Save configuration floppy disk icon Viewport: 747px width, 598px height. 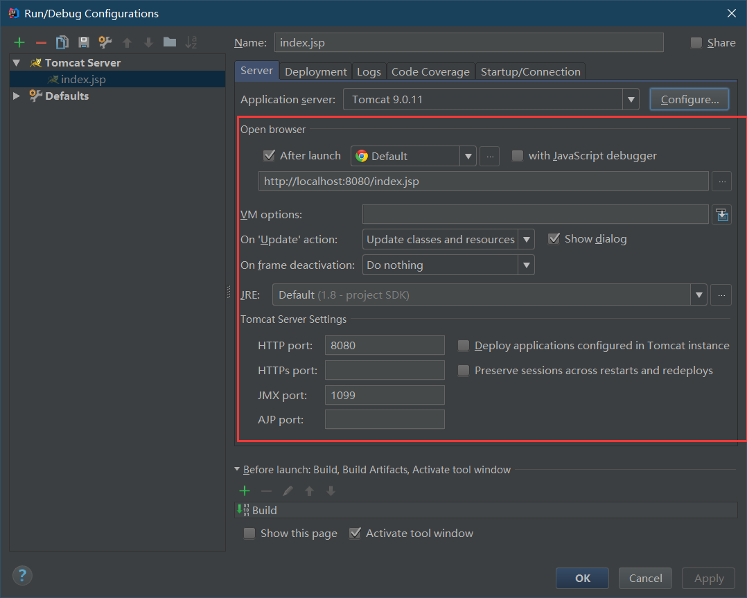point(84,43)
